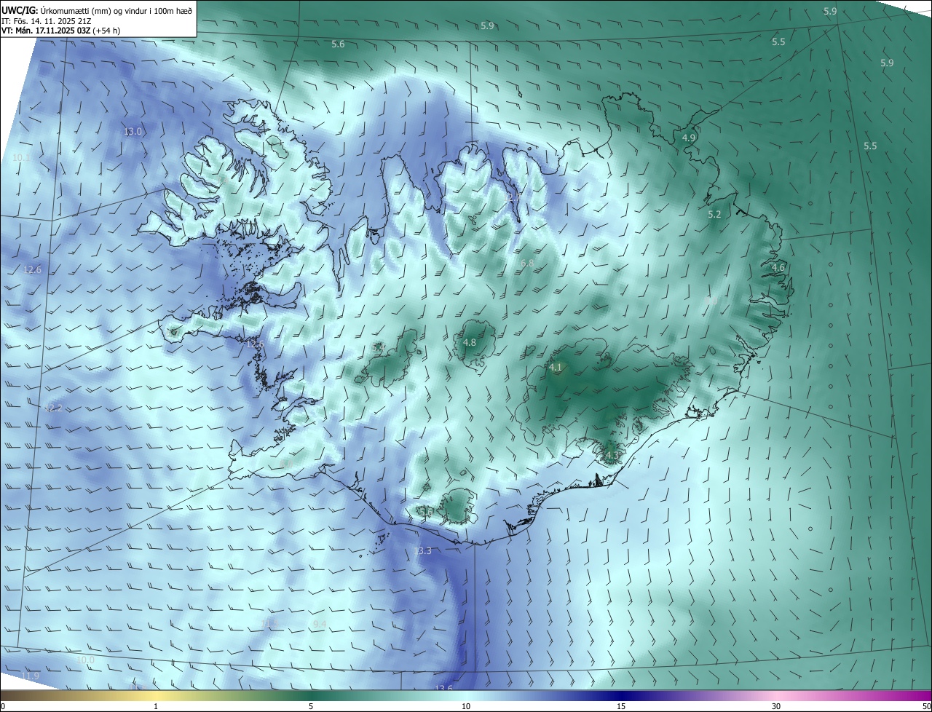Click the 4.9 value label on the map
932x712 pixels.
[x=689, y=138]
